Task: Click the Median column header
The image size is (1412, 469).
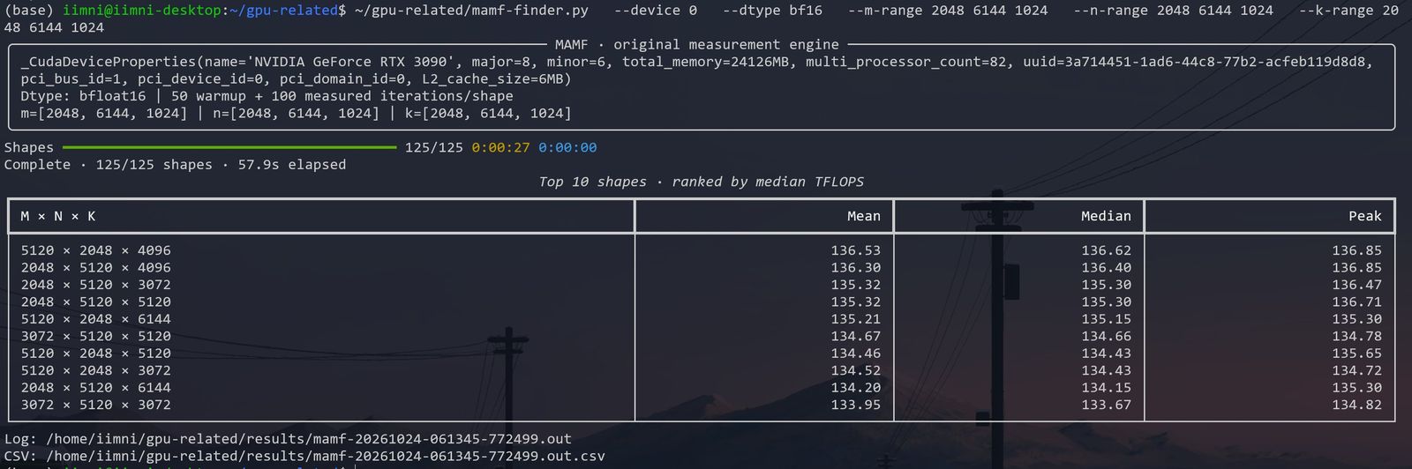Action: (1106, 216)
